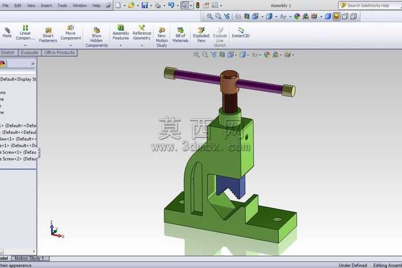Click the New document icon
This screenshot has height=268, width=402.
pos(118,5)
